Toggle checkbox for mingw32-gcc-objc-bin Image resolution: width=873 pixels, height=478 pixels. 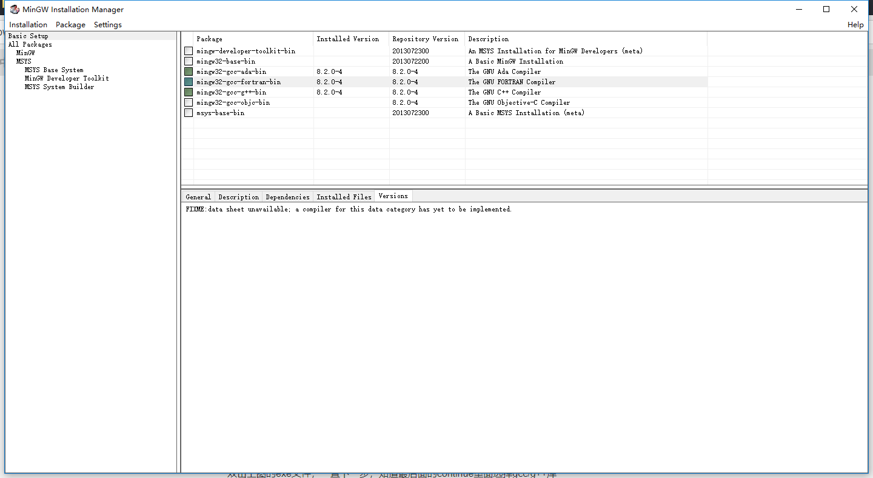(189, 102)
